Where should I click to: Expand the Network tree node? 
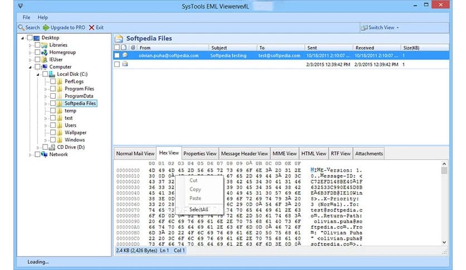pos(30,155)
